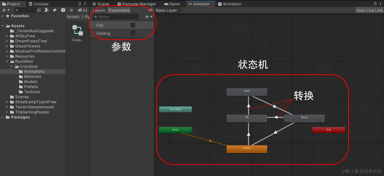Select the Textures folder
Image resolution: width=384 pixels, height=176 pixels.
point(32,92)
